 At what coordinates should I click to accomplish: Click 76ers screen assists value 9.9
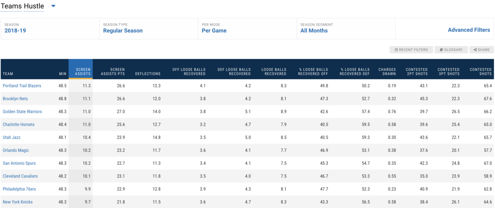pos(87,189)
